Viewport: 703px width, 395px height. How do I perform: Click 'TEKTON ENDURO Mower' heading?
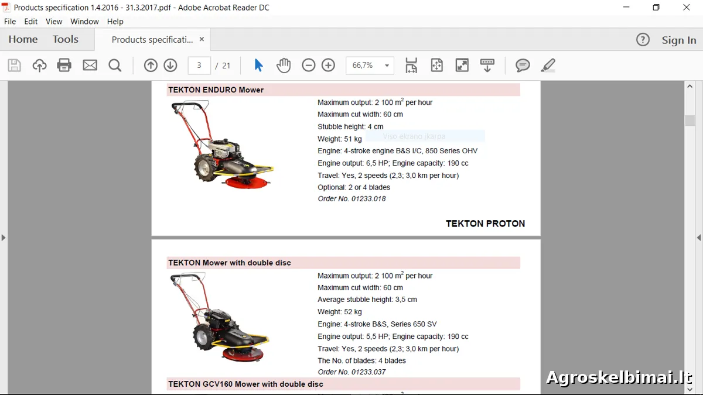click(x=216, y=90)
